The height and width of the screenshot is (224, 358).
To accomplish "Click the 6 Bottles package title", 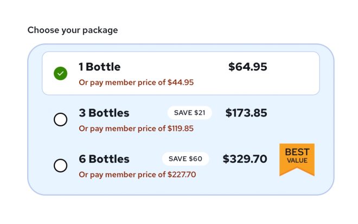I will pyautogui.click(x=104, y=159).
